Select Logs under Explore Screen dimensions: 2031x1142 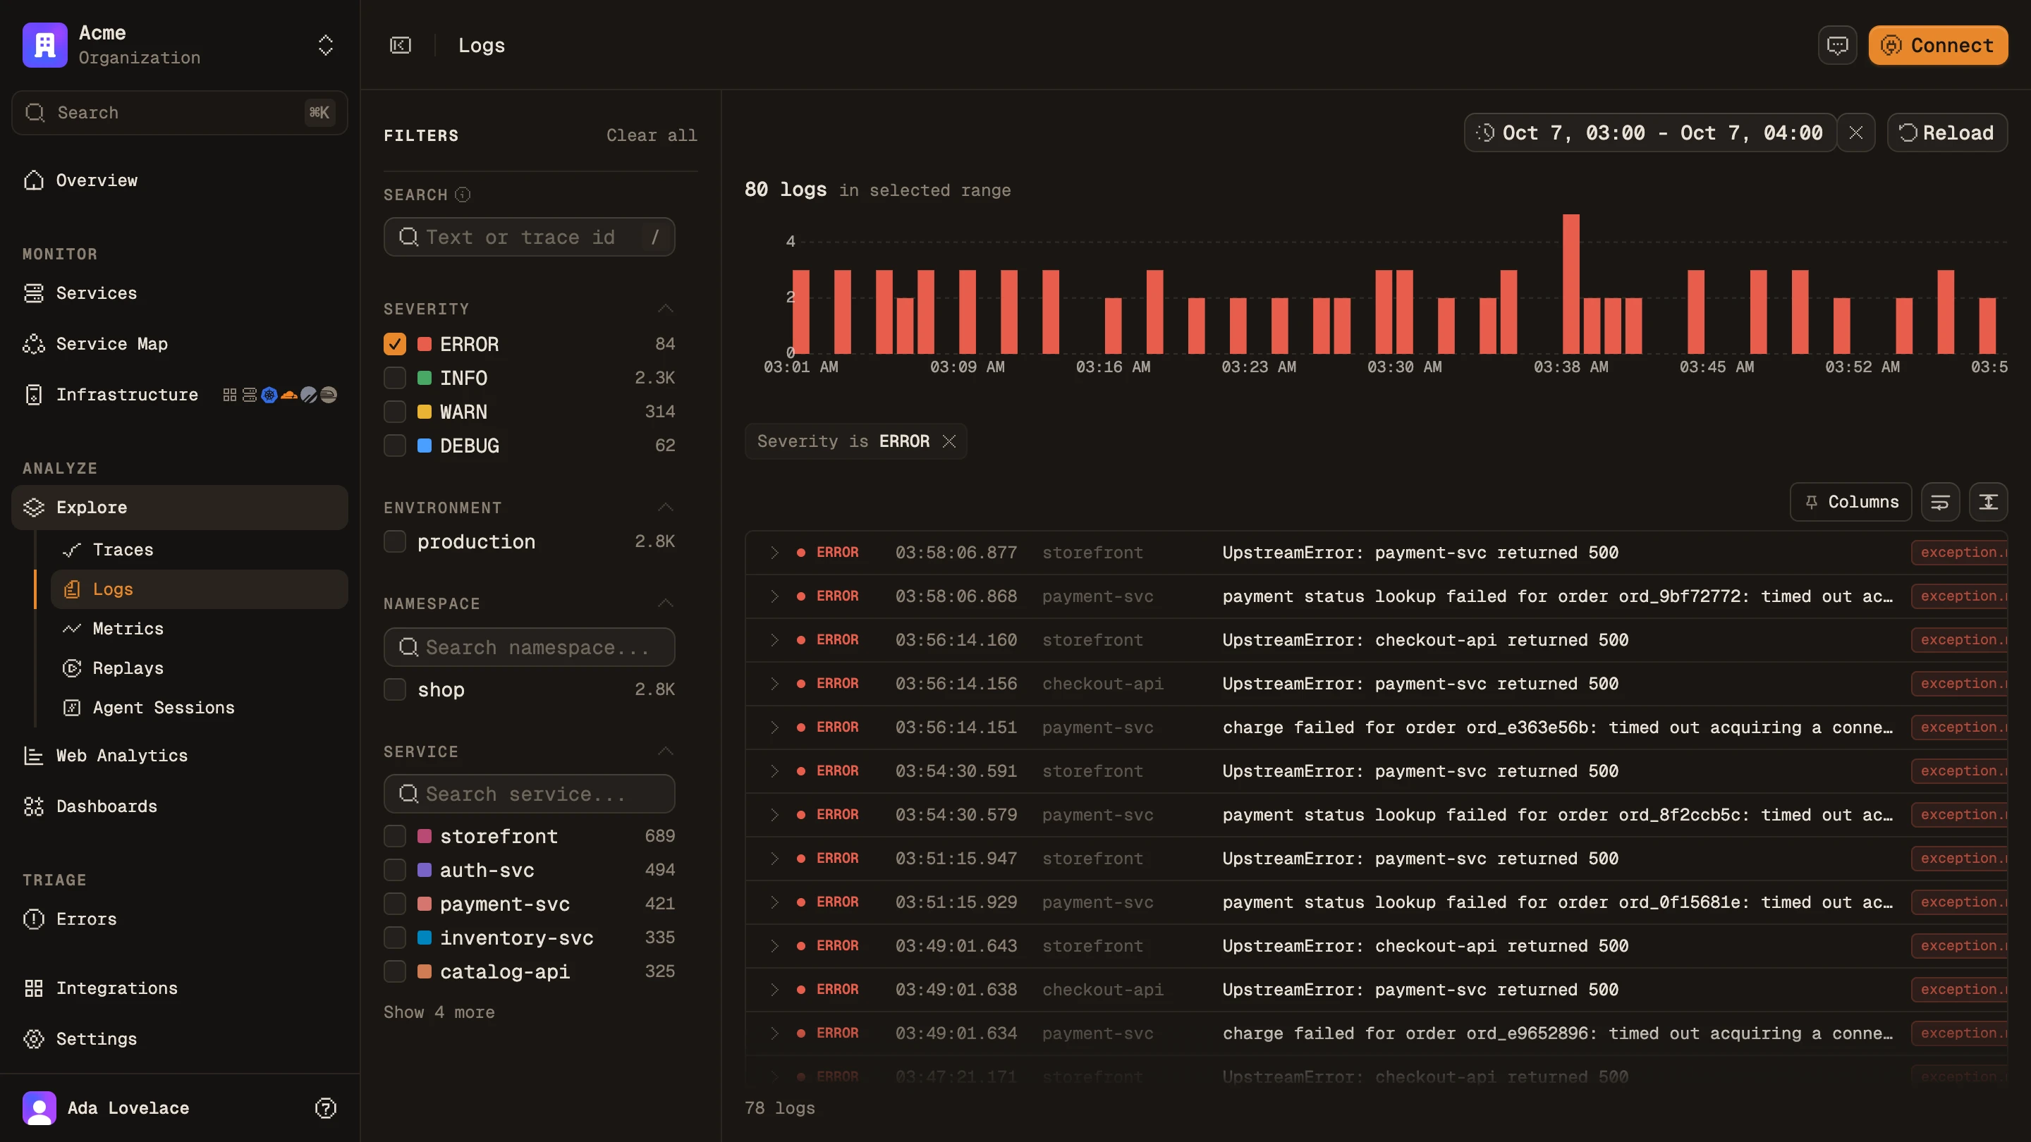point(200,589)
